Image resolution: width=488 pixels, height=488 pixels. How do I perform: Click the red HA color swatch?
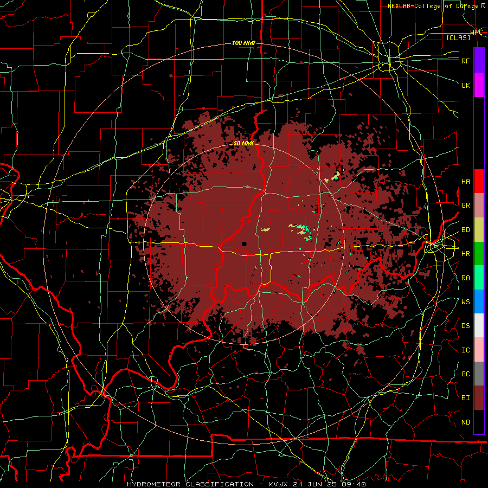coord(479,181)
